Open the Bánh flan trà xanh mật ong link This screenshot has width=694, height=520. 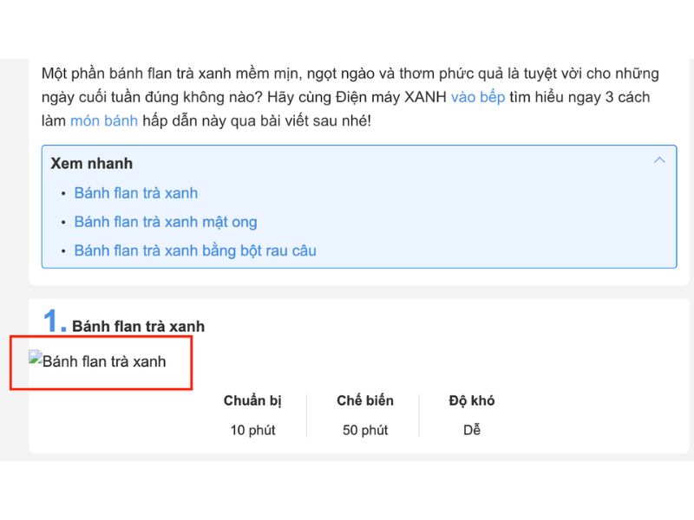(x=165, y=222)
